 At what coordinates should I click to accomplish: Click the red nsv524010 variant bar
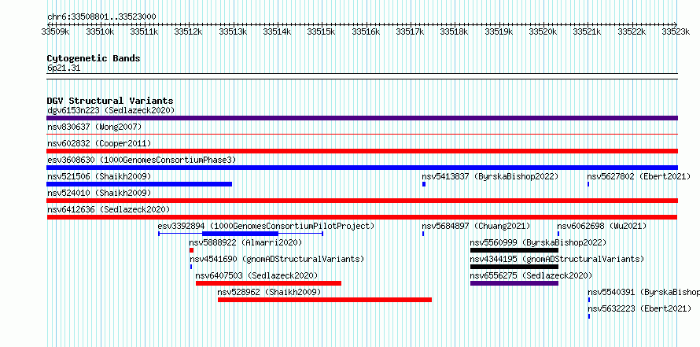(x=362, y=201)
